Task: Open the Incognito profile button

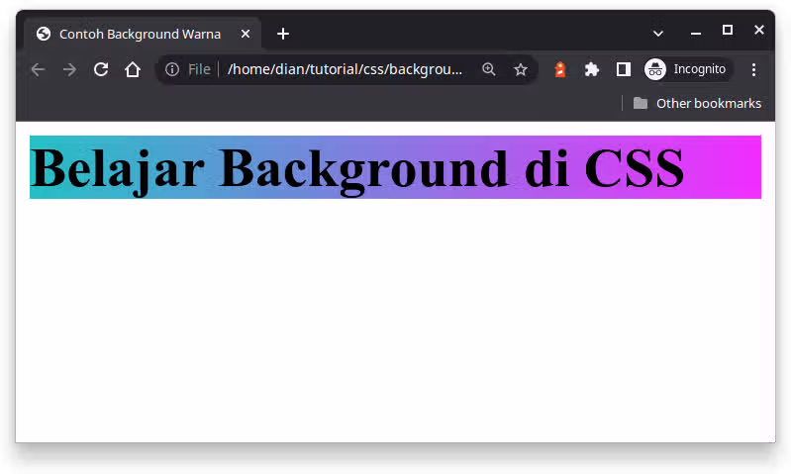Action: pyautogui.click(x=688, y=69)
